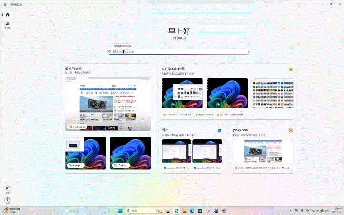Activate microphone voice search icon
The height and width of the screenshot is (215, 344).
pos(248,52)
